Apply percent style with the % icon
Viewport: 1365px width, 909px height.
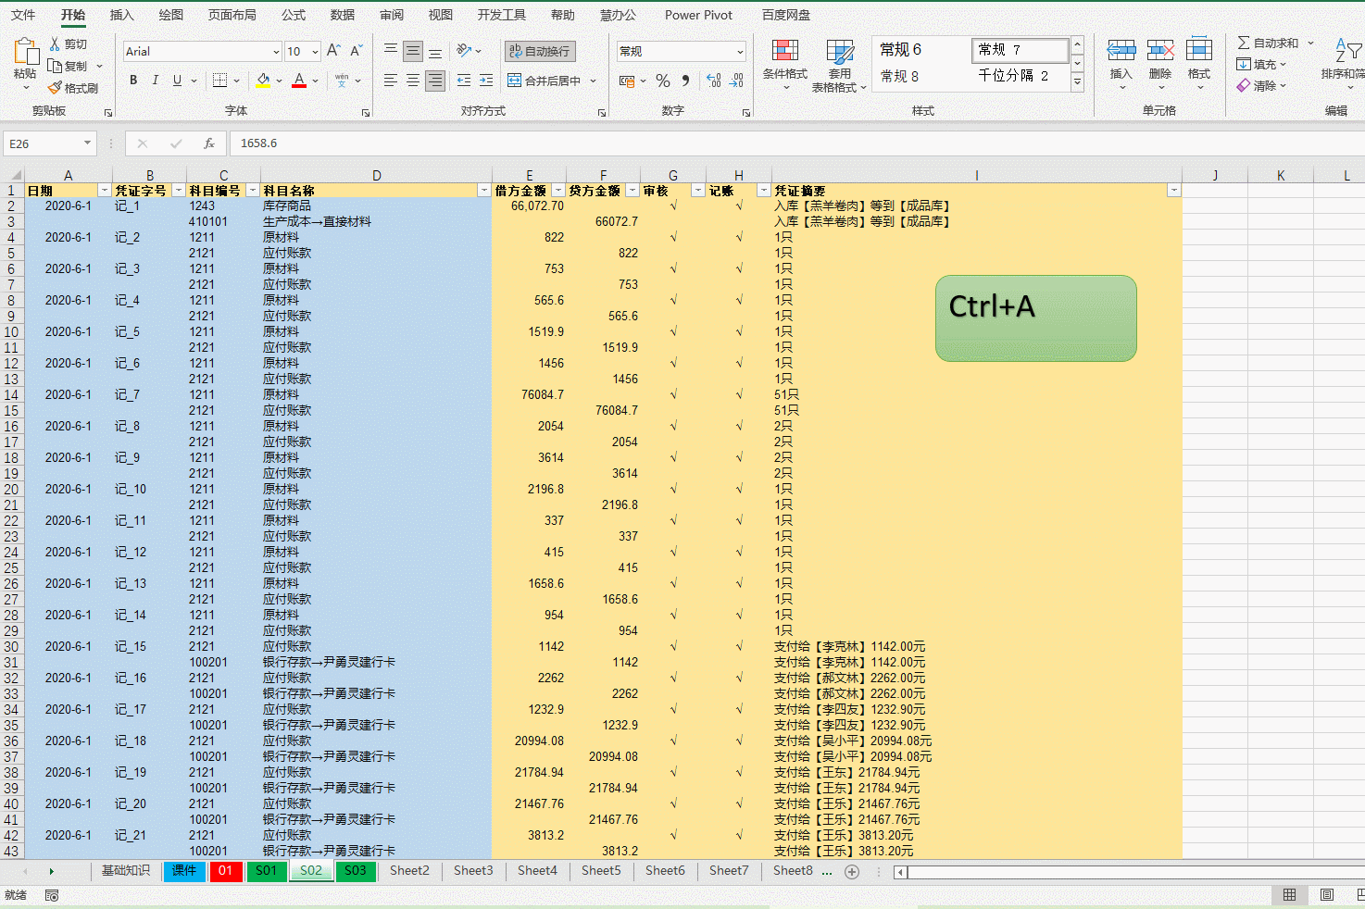[663, 81]
